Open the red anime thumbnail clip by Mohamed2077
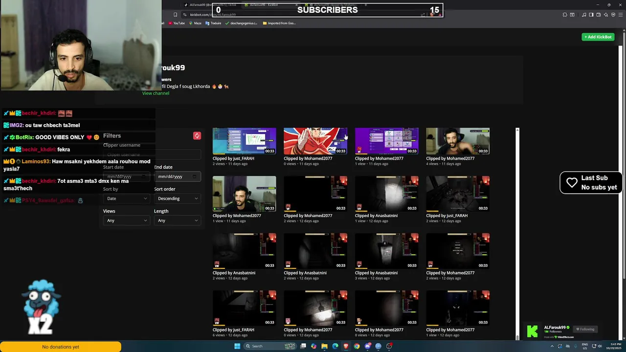 [x=315, y=141]
